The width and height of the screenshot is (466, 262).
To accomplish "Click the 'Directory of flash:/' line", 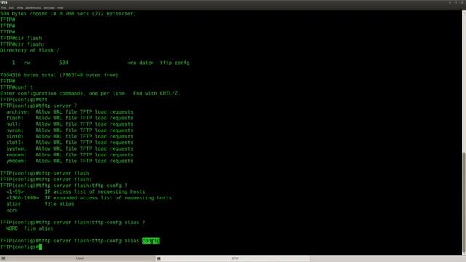I will [30, 50].
